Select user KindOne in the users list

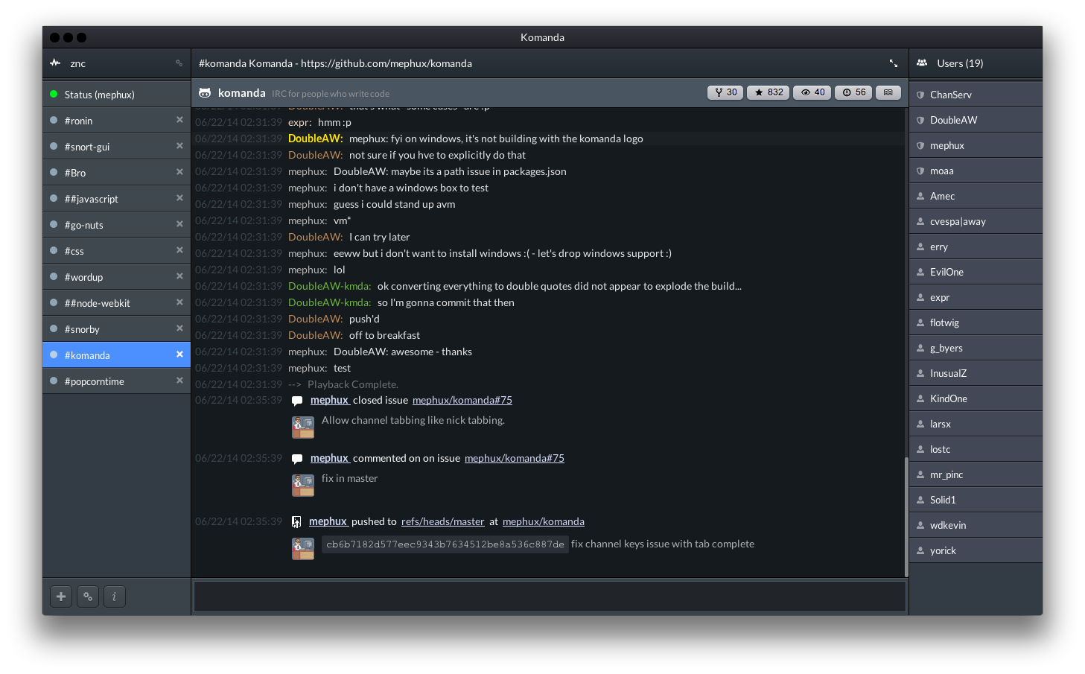click(976, 398)
